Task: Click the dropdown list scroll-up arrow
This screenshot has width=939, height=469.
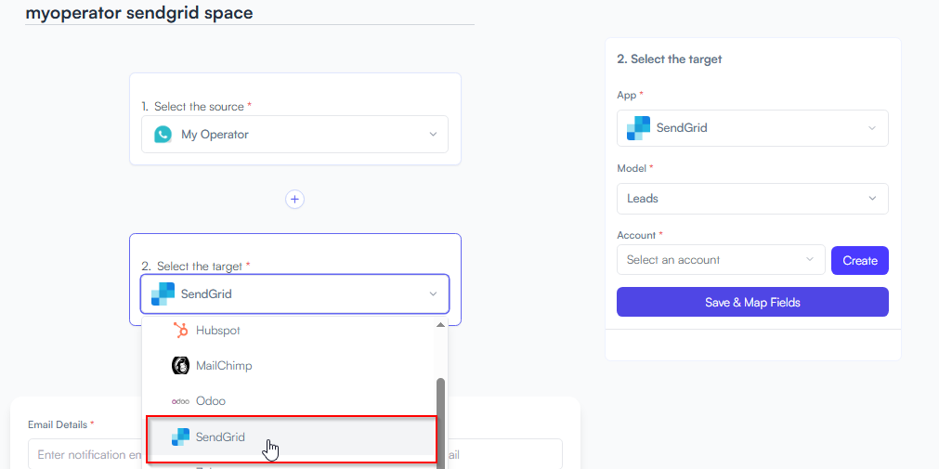Action: 441,325
